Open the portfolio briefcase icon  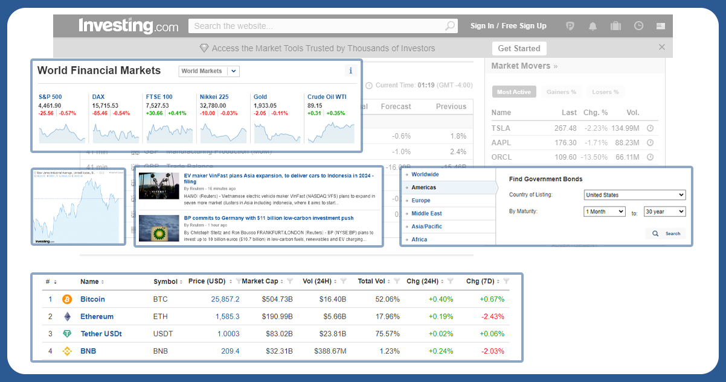point(615,26)
